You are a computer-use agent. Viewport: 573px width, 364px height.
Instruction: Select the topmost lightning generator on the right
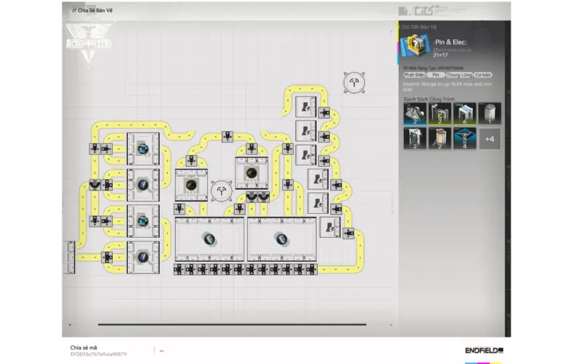(x=306, y=107)
